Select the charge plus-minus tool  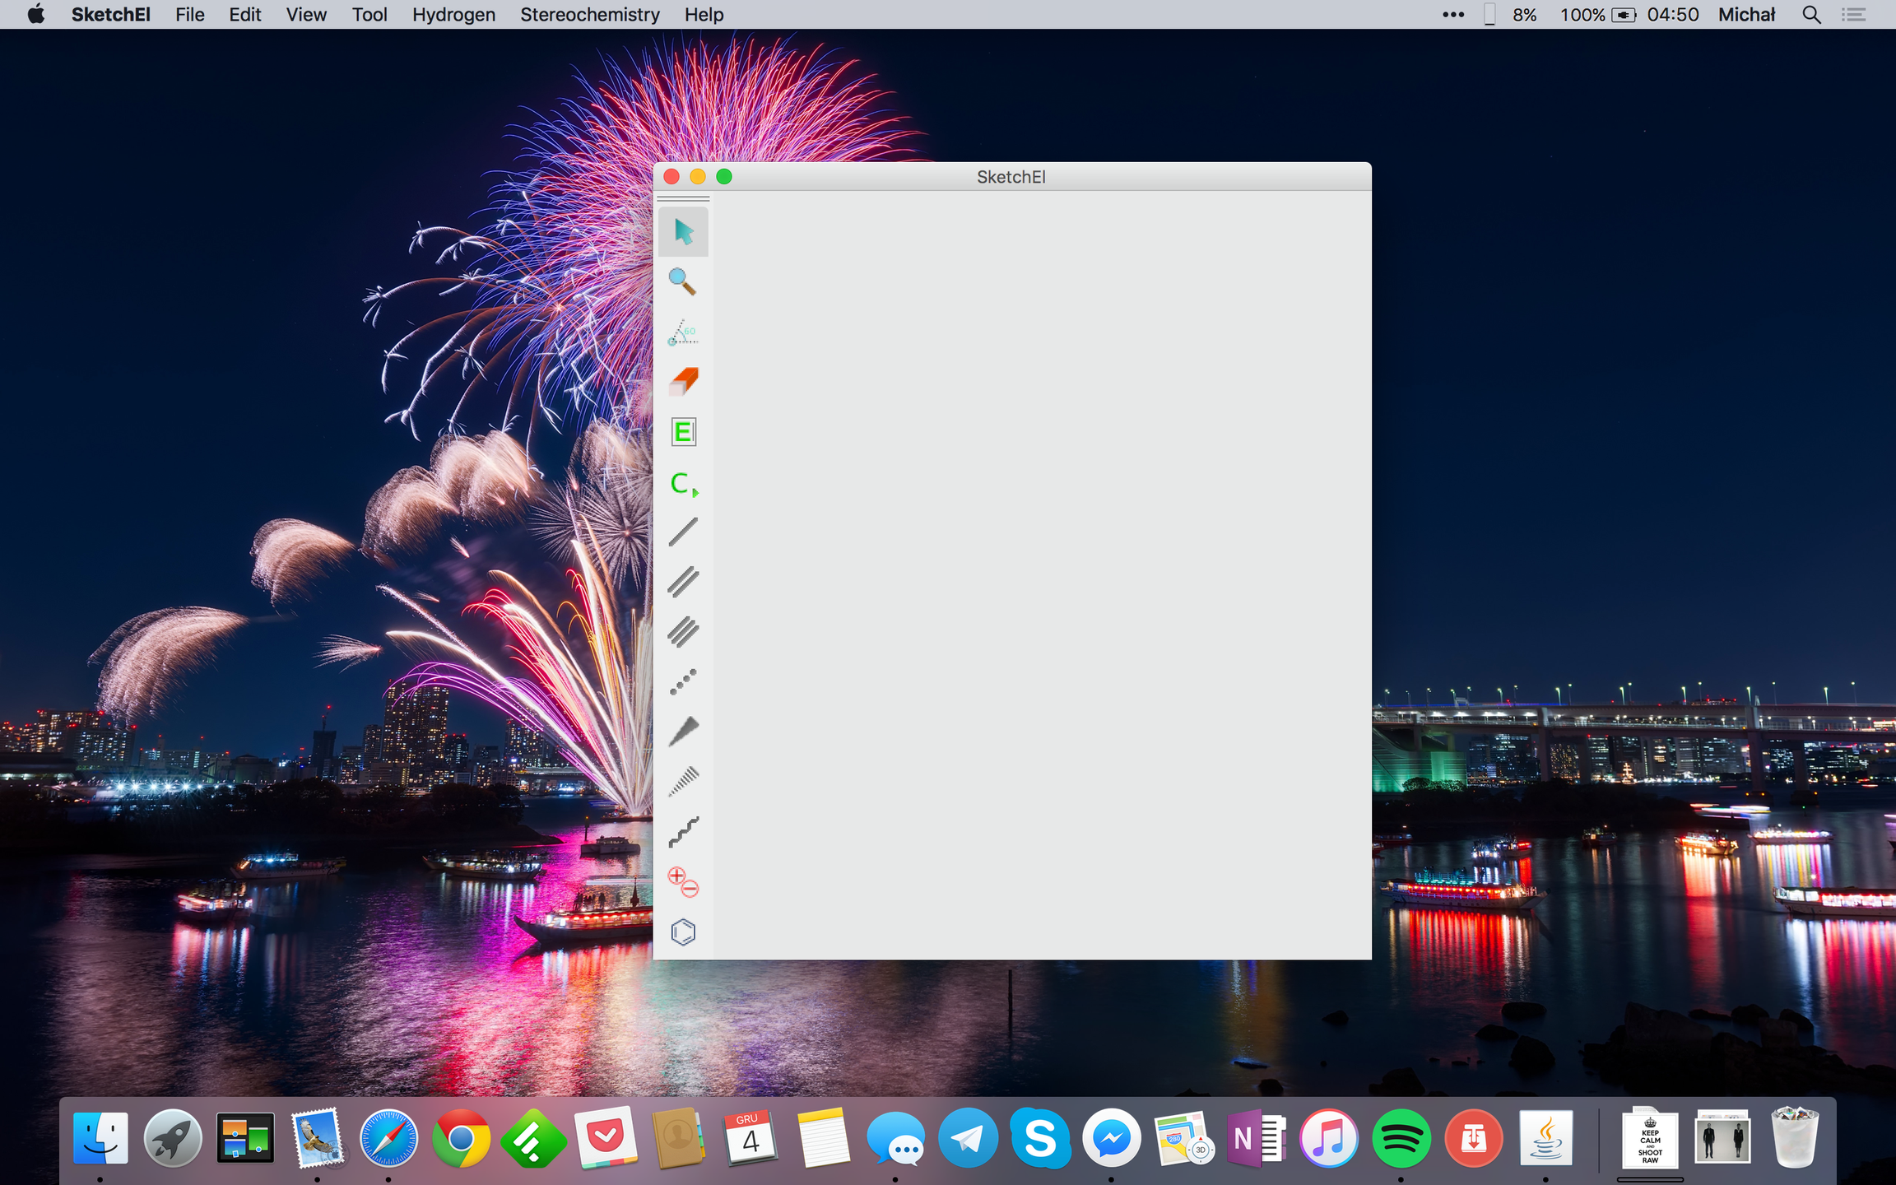pos(682,881)
